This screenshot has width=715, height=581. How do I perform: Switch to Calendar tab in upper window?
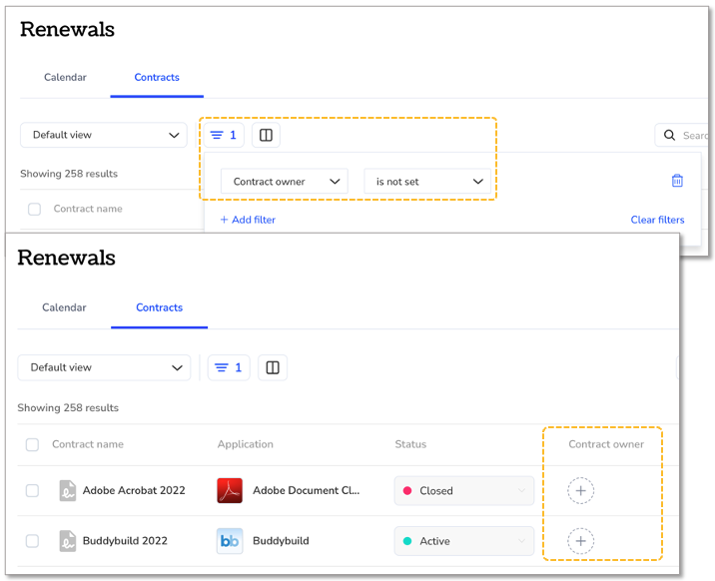point(65,78)
